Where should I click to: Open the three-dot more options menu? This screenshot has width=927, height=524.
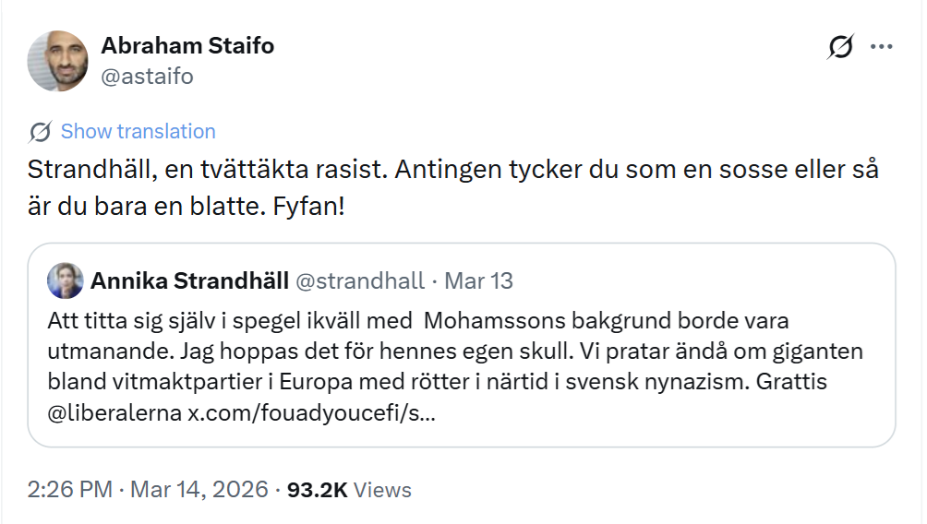[x=882, y=47]
